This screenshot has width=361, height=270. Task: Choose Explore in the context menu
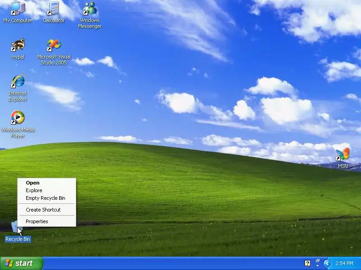click(x=47, y=190)
